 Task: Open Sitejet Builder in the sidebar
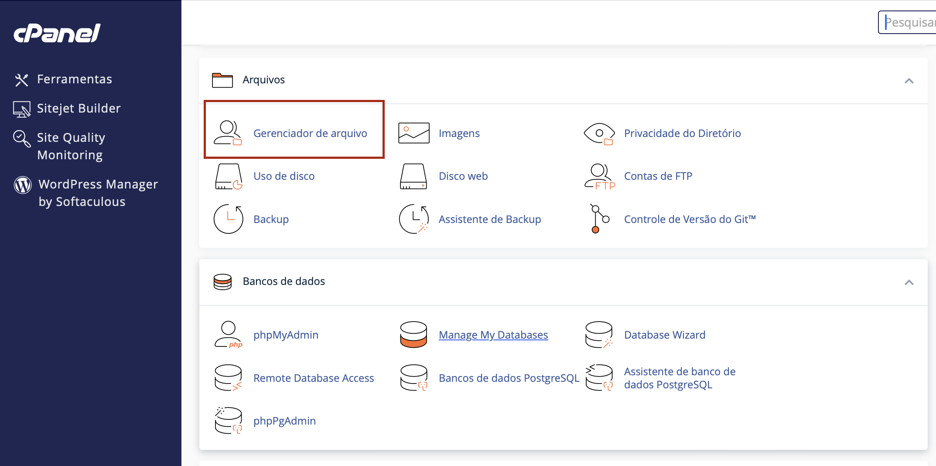(79, 109)
